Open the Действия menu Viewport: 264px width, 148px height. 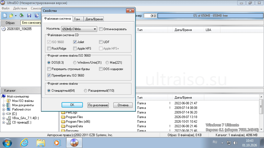20,8
